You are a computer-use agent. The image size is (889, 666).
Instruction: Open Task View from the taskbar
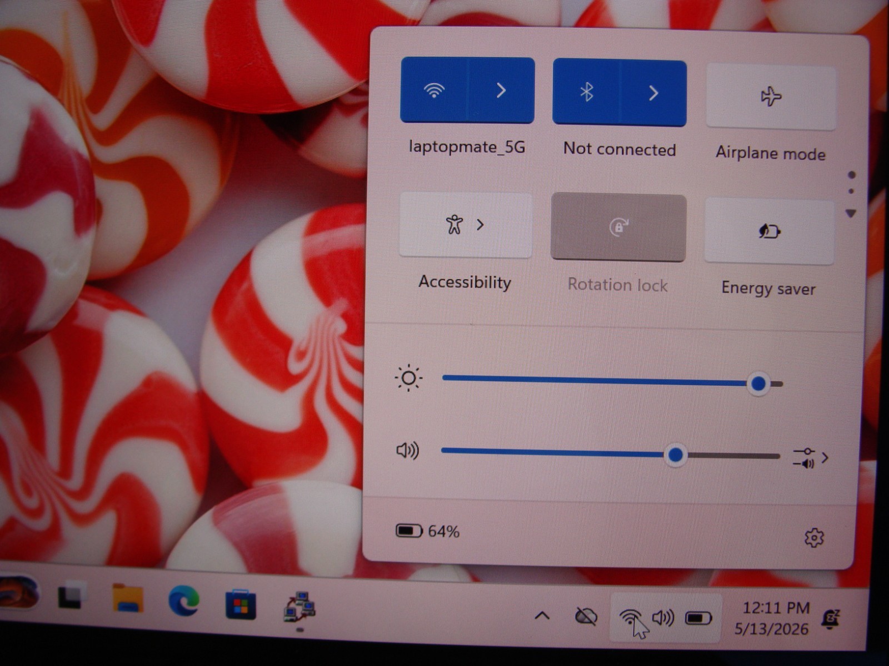[72, 596]
